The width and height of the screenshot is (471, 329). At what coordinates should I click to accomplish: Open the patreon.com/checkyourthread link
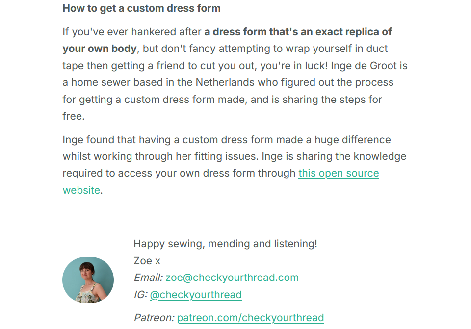pyautogui.click(x=250, y=318)
